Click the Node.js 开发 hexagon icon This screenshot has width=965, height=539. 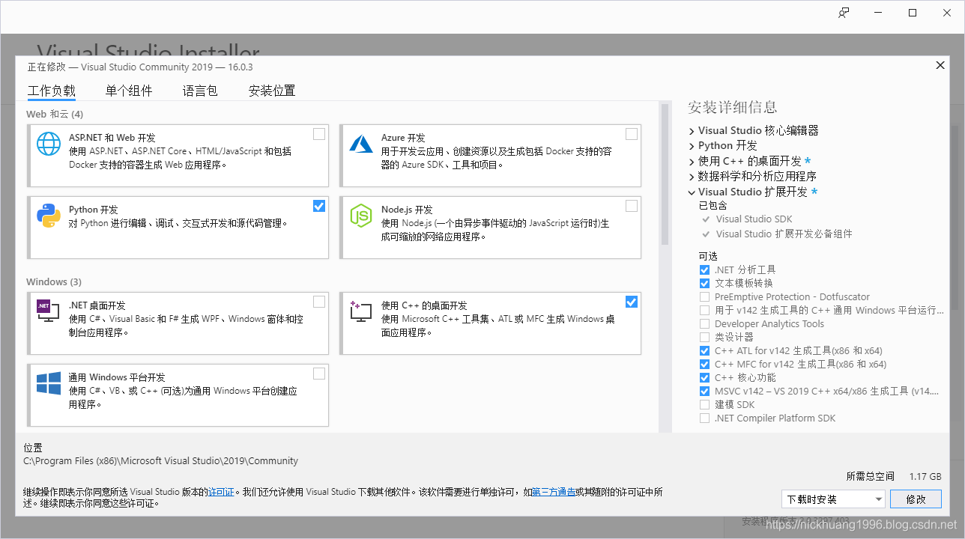[361, 215]
